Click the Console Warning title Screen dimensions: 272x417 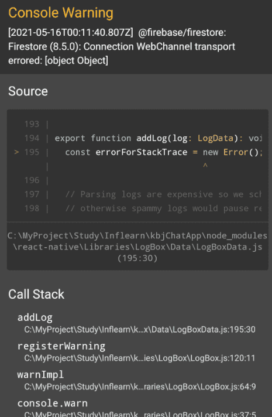(61, 13)
